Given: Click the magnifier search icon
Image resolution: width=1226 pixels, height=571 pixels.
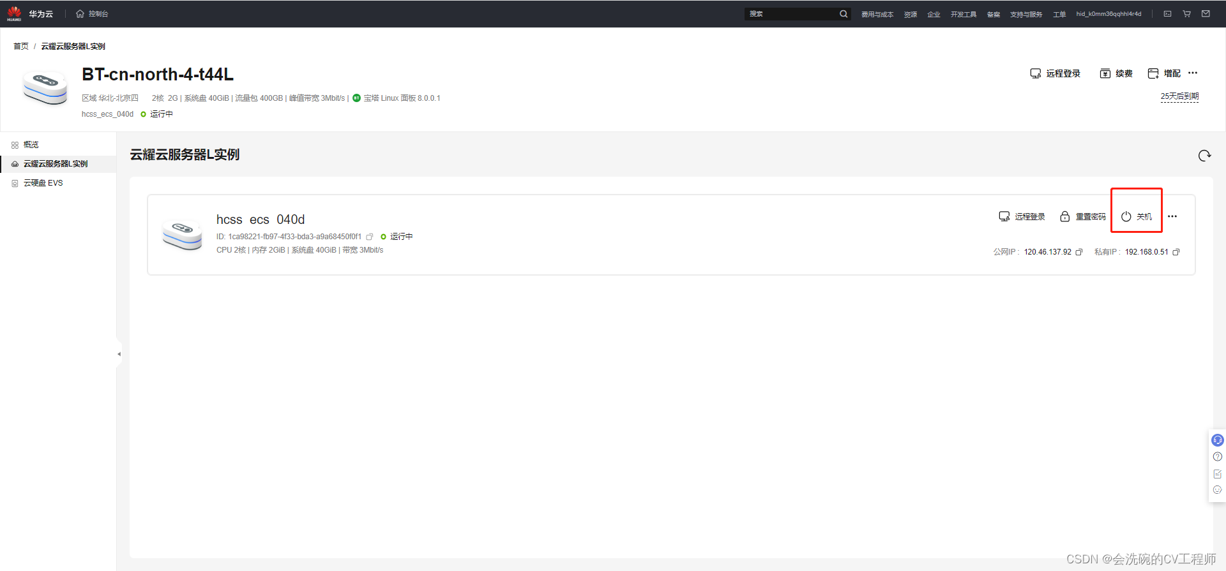Looking at the screenshot, I should (x=844, y=13).
